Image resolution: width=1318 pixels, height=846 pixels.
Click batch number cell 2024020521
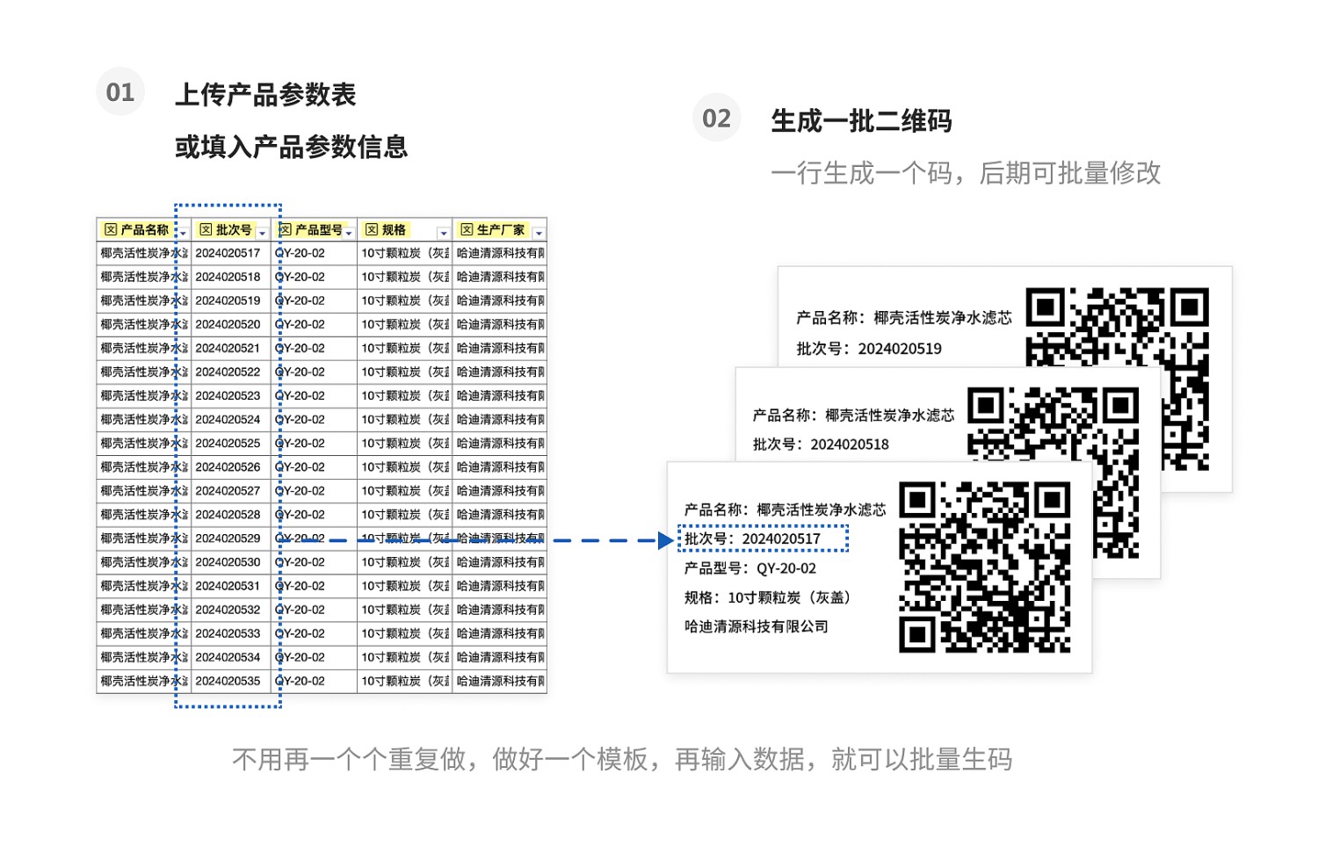pos(231,348)
